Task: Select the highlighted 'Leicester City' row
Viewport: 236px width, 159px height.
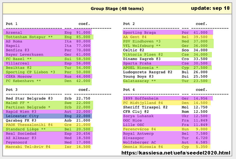Action: [x=48, y=116]
